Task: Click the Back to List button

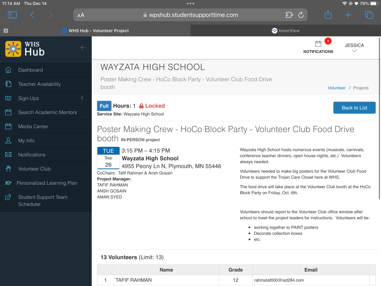Action: 354,108
